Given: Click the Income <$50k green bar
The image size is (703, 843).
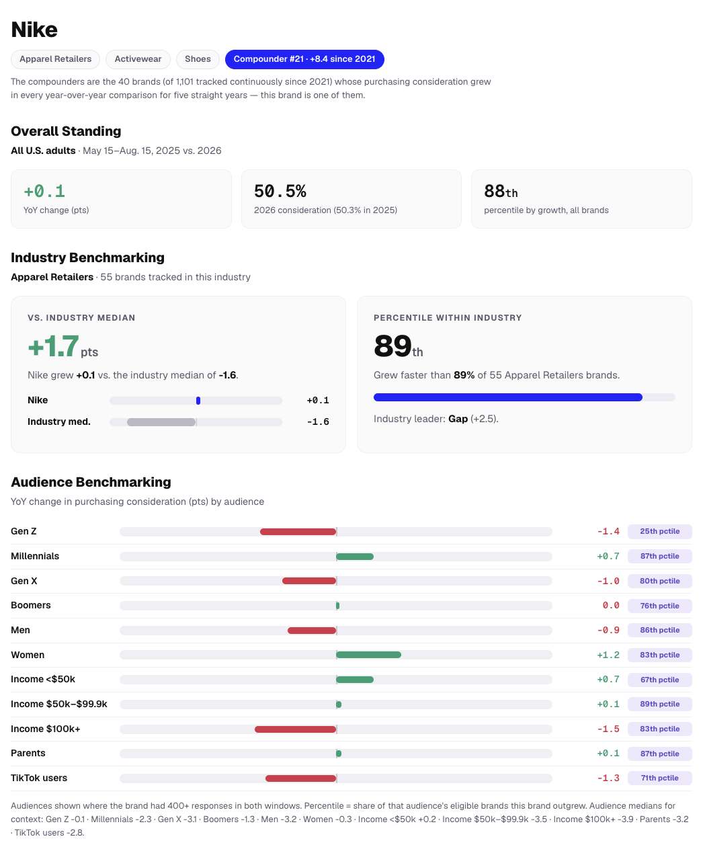Looking at the screenshot, I should [355, 680].
